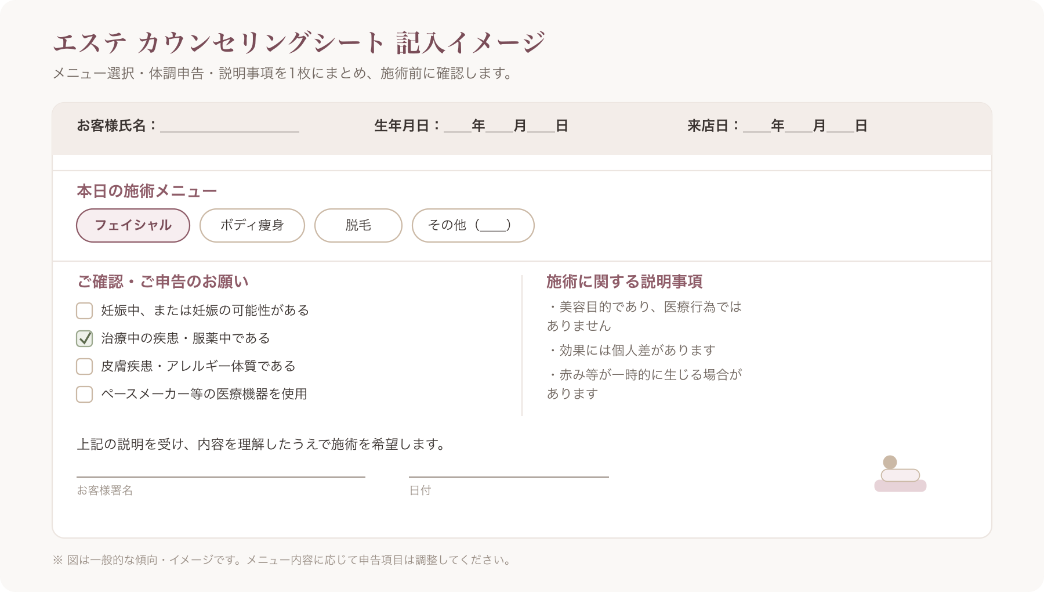
Task: Choose the 脱毛 menu option
Action: pyautogui.click(x=358, y=225)
